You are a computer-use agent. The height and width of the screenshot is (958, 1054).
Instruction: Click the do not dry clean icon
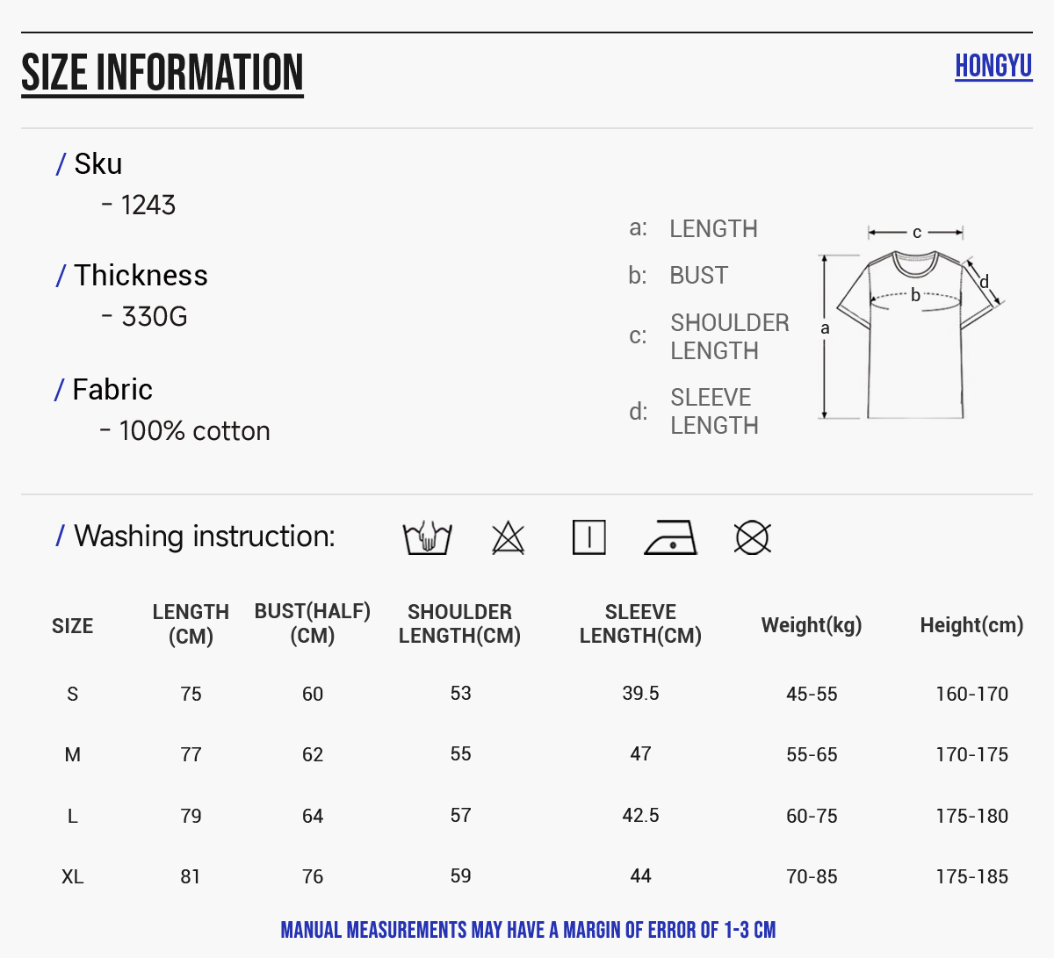pyautogui.click(x=752, y=537)
